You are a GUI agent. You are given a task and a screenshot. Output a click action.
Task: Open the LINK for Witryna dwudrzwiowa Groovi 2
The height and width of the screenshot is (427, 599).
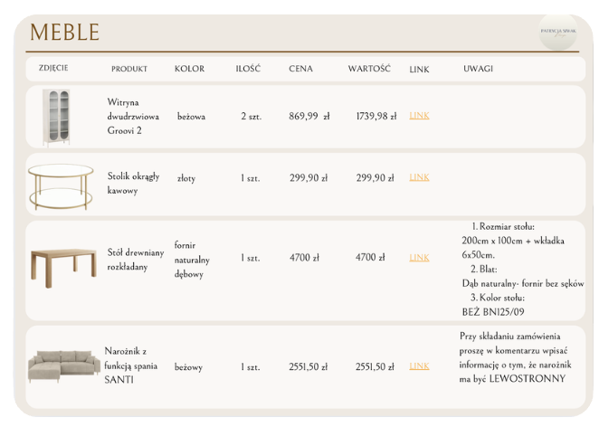tap(419, 115)
